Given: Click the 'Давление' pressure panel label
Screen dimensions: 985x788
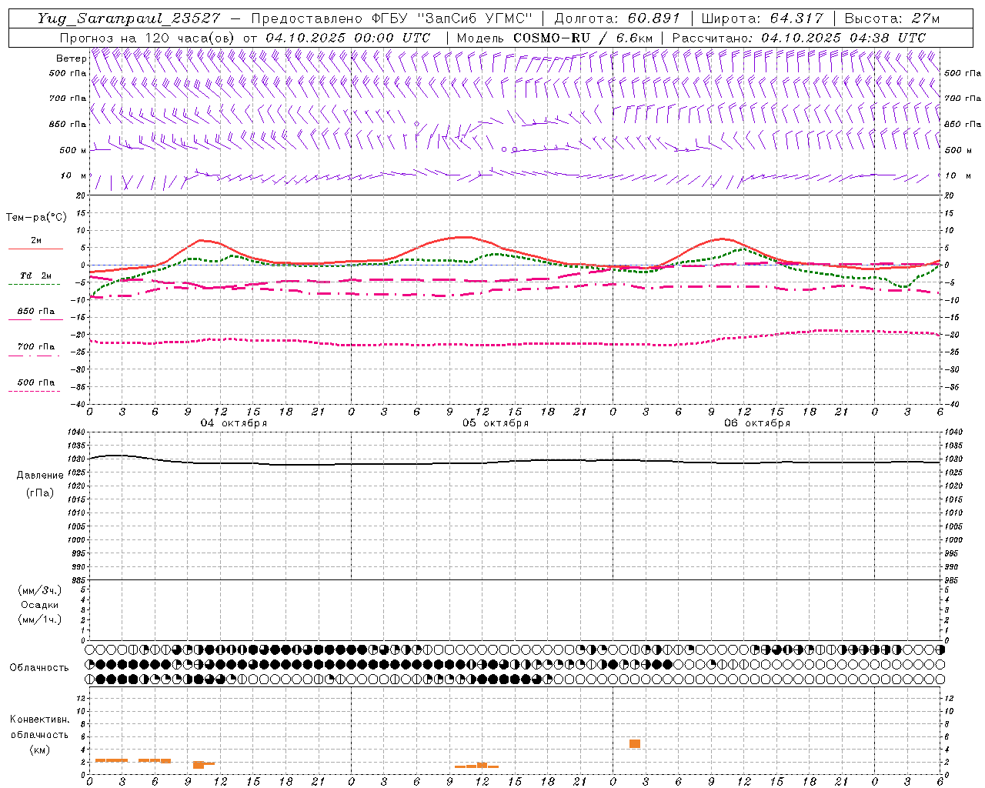Looking at the screenshot, I should pyautogui.click(x=40, y=476).
